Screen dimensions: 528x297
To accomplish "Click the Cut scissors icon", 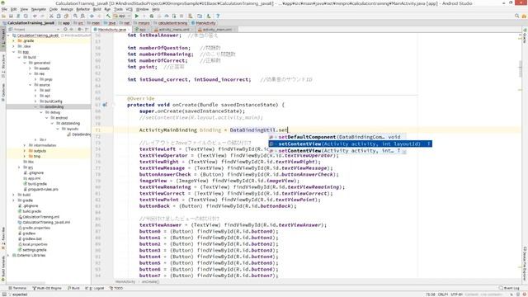I will click(x=51, y=16).
